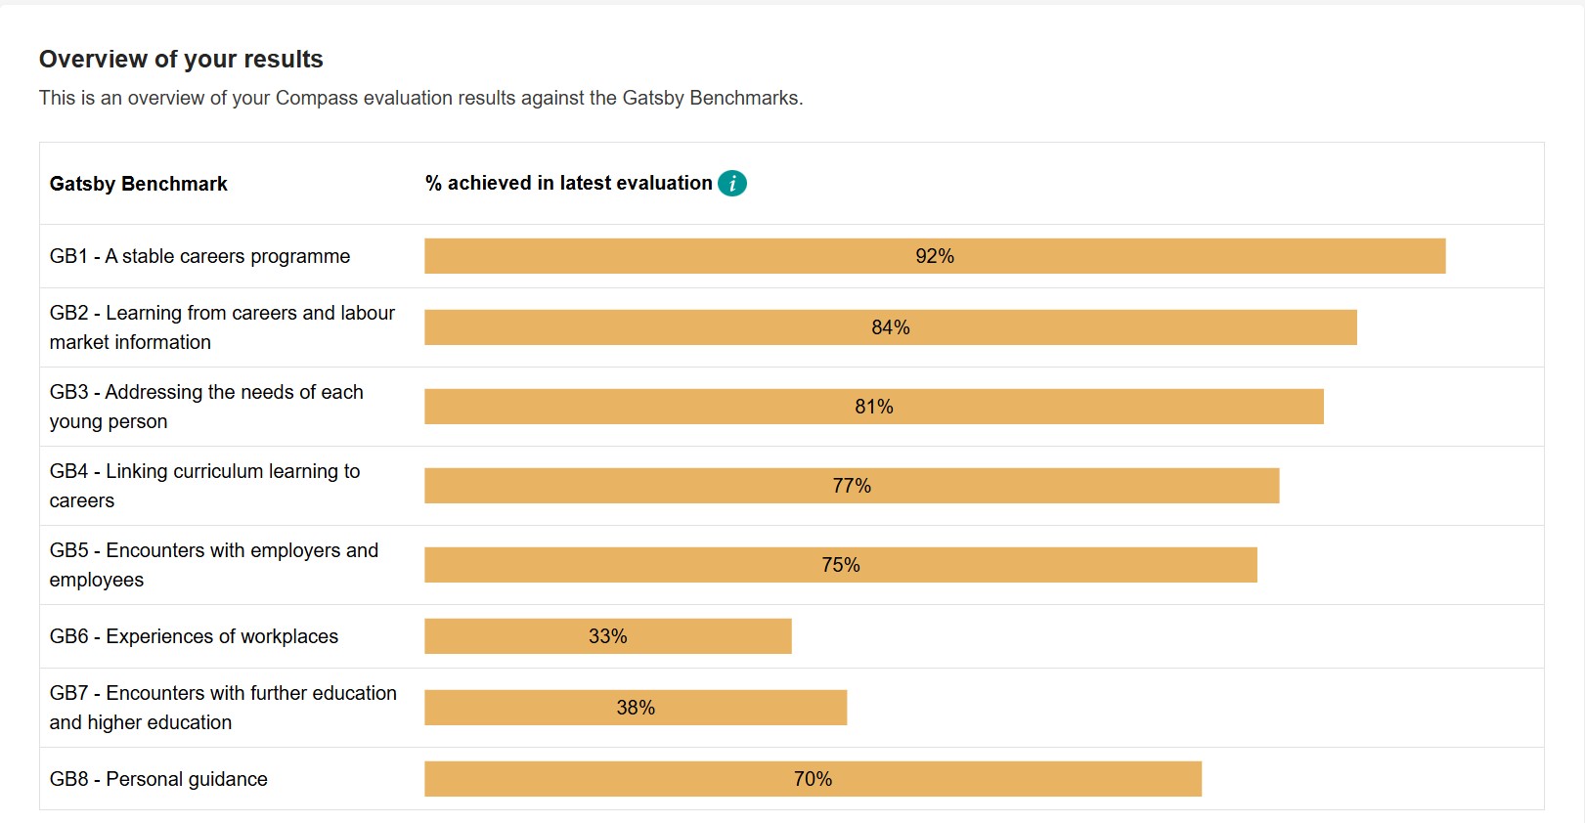This screenshot has height=823, width=1585.
Task: Click the GB1 92% progress bar
Action: pos(934,256)
